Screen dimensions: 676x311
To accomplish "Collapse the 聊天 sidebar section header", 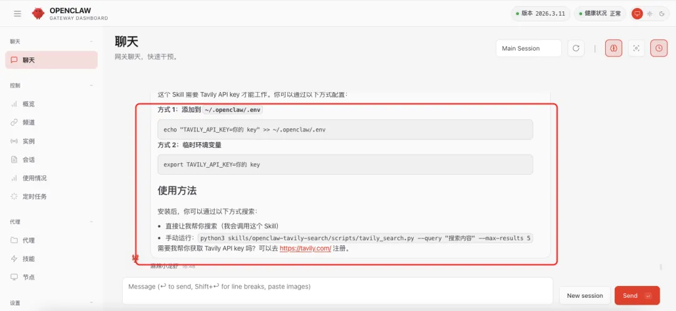I will (51, 41).
